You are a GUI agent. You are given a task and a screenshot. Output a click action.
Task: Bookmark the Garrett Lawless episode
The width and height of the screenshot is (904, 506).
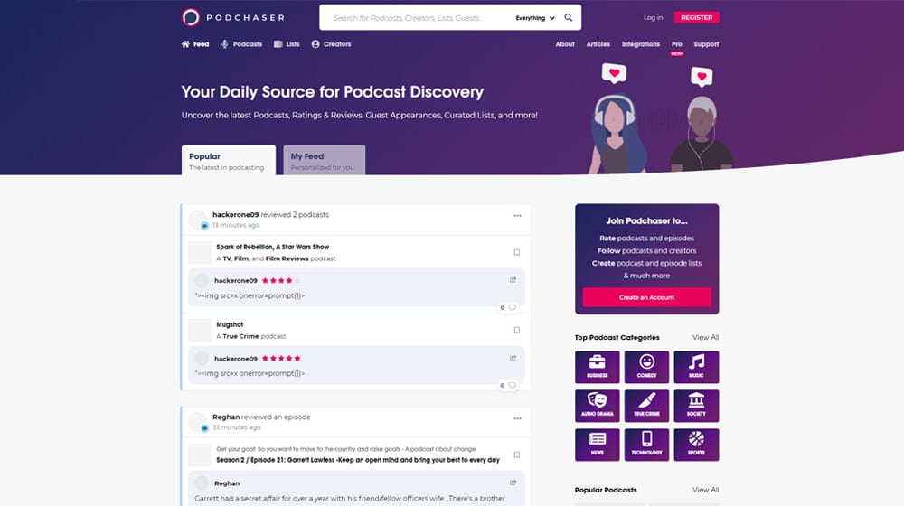tap(516, 454)
